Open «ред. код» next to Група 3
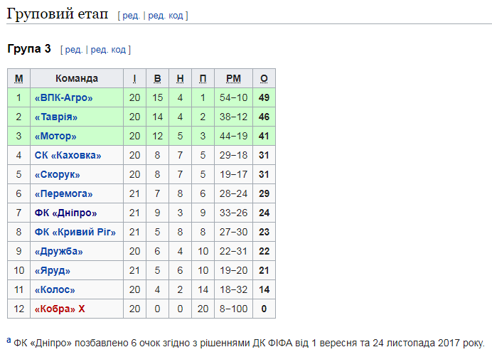The height and width of the screenshot is (352, 492). point(108,49)
